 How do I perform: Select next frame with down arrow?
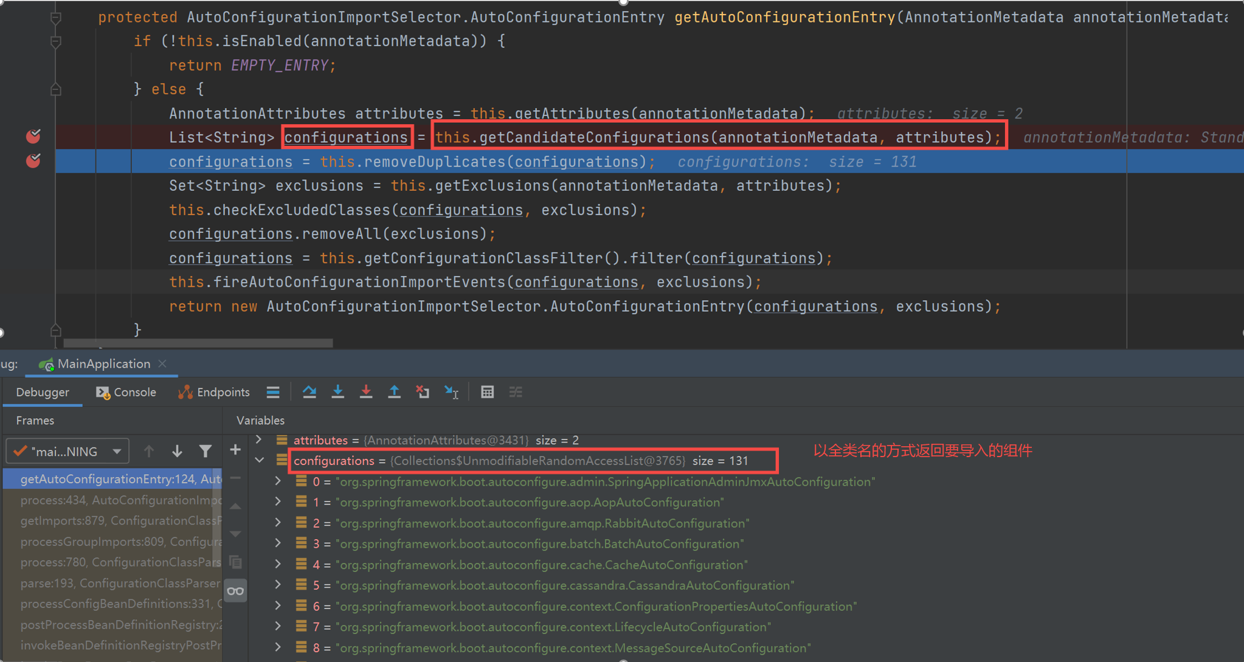(177, 451)
